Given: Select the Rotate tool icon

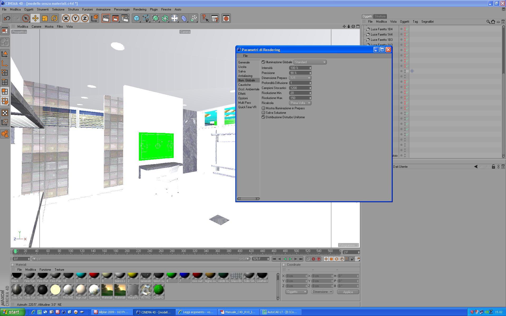Looking at the screenshot, I should [x=54, y=18].
